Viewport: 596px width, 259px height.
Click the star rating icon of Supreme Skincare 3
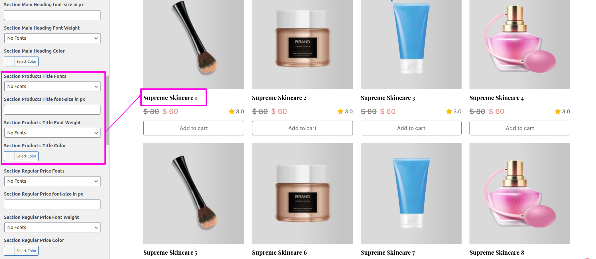click(449, 111)
